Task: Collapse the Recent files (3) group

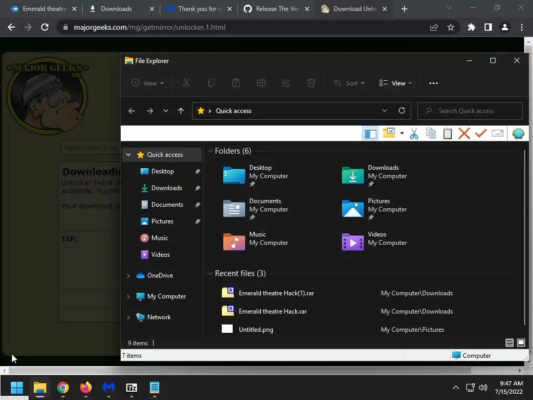Action: pyautogui.click(x=210, y=273)
